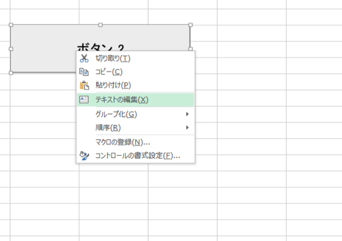Click the scissors icon beside 切り取り
Image resolution: width=342 pixels, height=241 pixels.
tap(84, 59)
